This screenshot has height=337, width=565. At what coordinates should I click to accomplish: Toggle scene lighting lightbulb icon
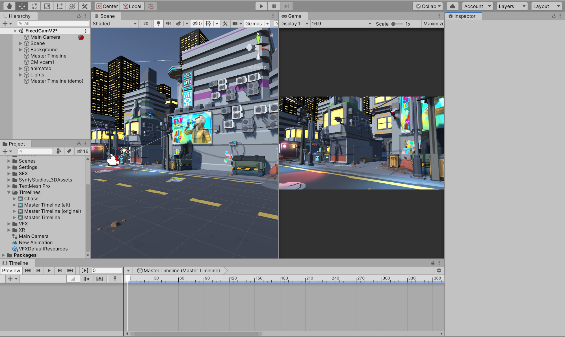tap(158, 24)
